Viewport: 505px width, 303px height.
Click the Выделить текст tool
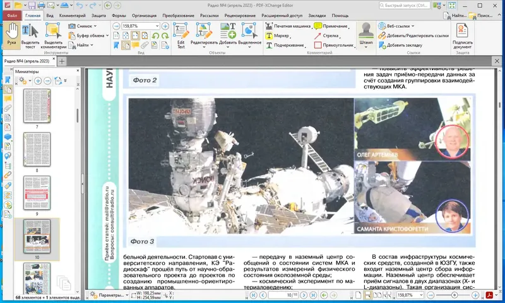(30, 35)
